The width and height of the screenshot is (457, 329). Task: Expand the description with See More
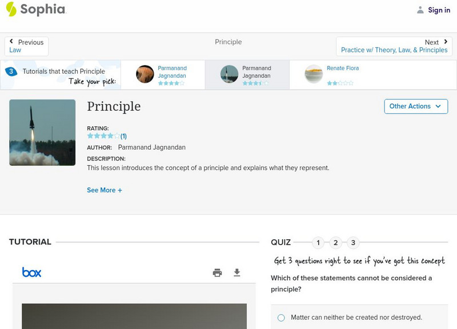point(105,190)
